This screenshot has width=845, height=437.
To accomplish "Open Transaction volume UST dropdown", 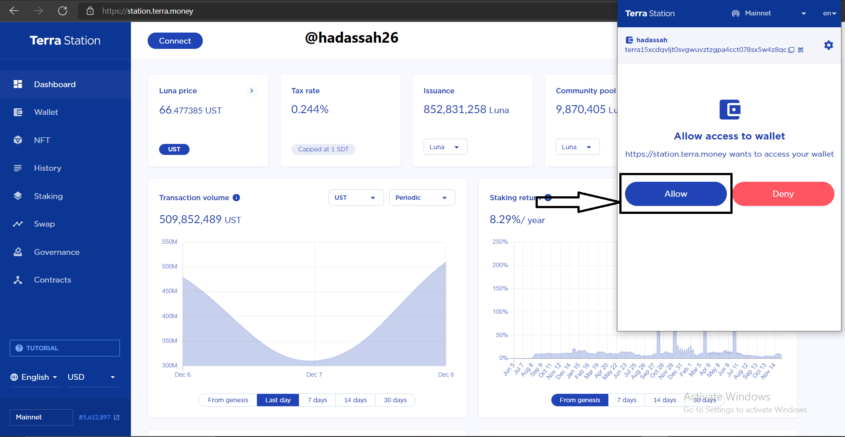I will click(x=356, y=198).
